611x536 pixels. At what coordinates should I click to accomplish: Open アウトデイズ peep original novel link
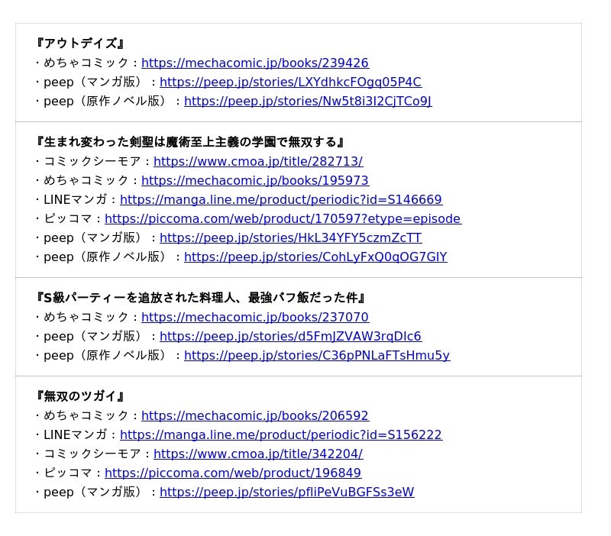308,102
